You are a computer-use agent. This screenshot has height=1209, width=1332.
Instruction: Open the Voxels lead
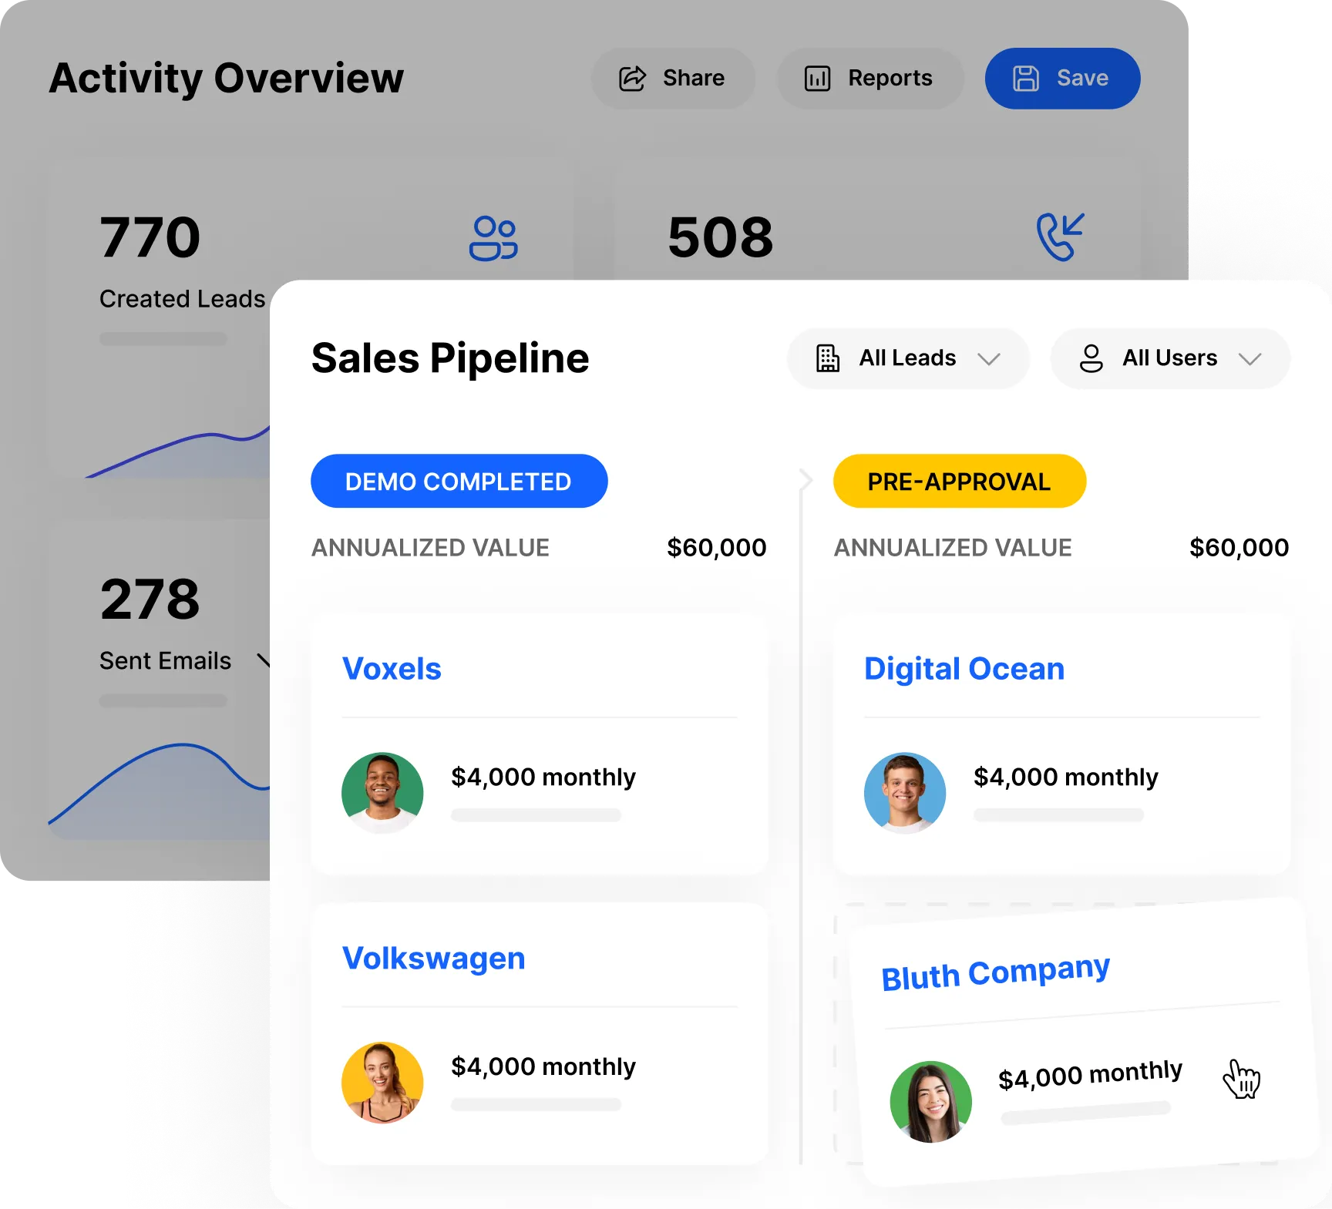[392, 669]
